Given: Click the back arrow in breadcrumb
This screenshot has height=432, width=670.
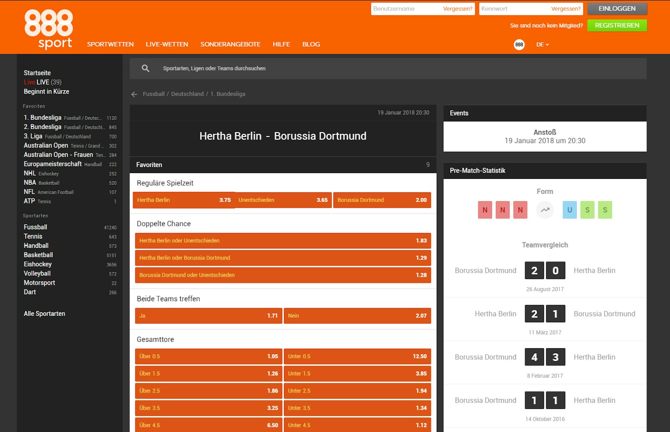Looking at the screenshot, I should click(x=134, y=94).
